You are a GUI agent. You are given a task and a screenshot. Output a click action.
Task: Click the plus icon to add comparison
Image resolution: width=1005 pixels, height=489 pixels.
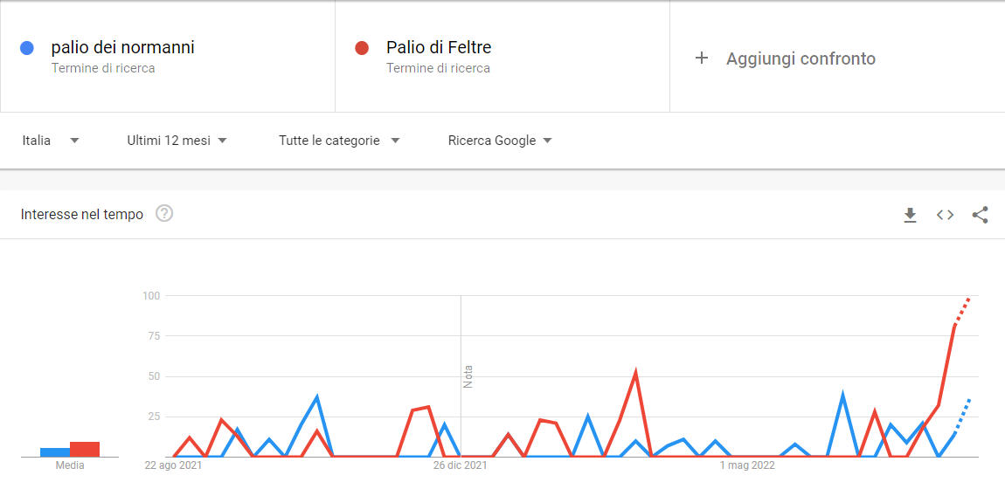pyautogui.click(x=702, y=59)
